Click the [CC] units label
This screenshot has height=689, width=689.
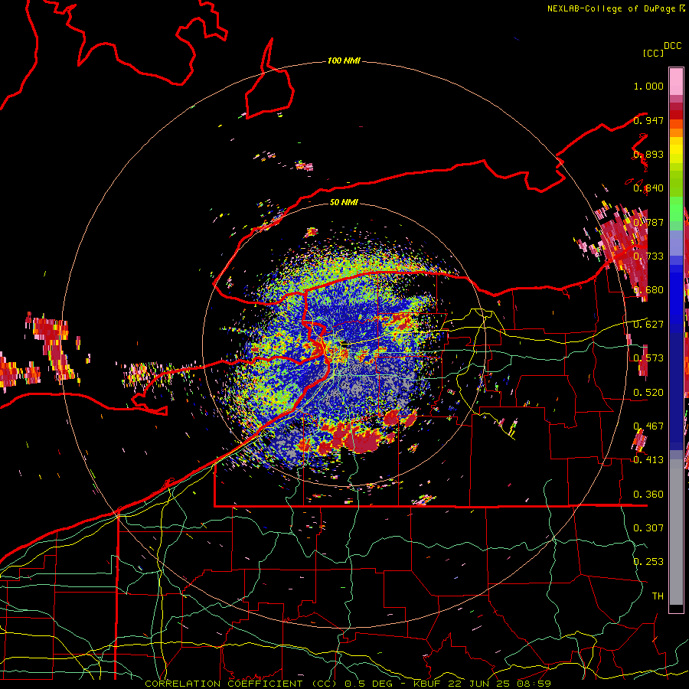(x=653, y=53)
